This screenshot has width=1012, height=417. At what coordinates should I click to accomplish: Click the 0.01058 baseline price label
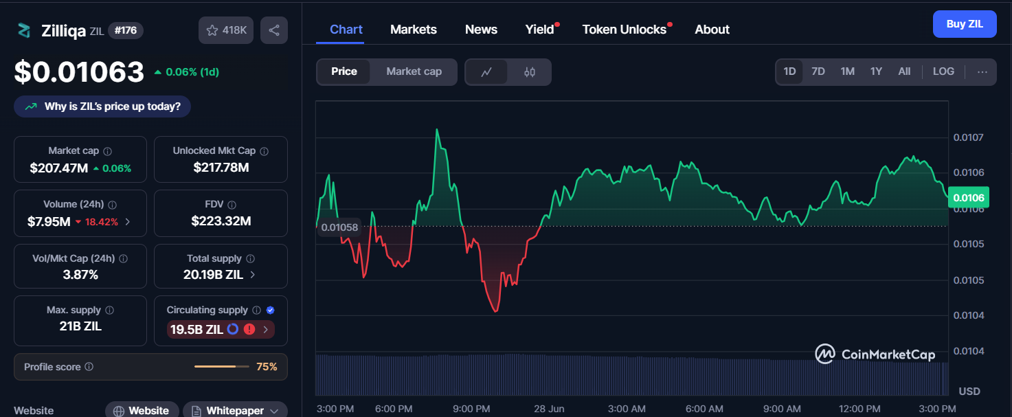point(339,228)
